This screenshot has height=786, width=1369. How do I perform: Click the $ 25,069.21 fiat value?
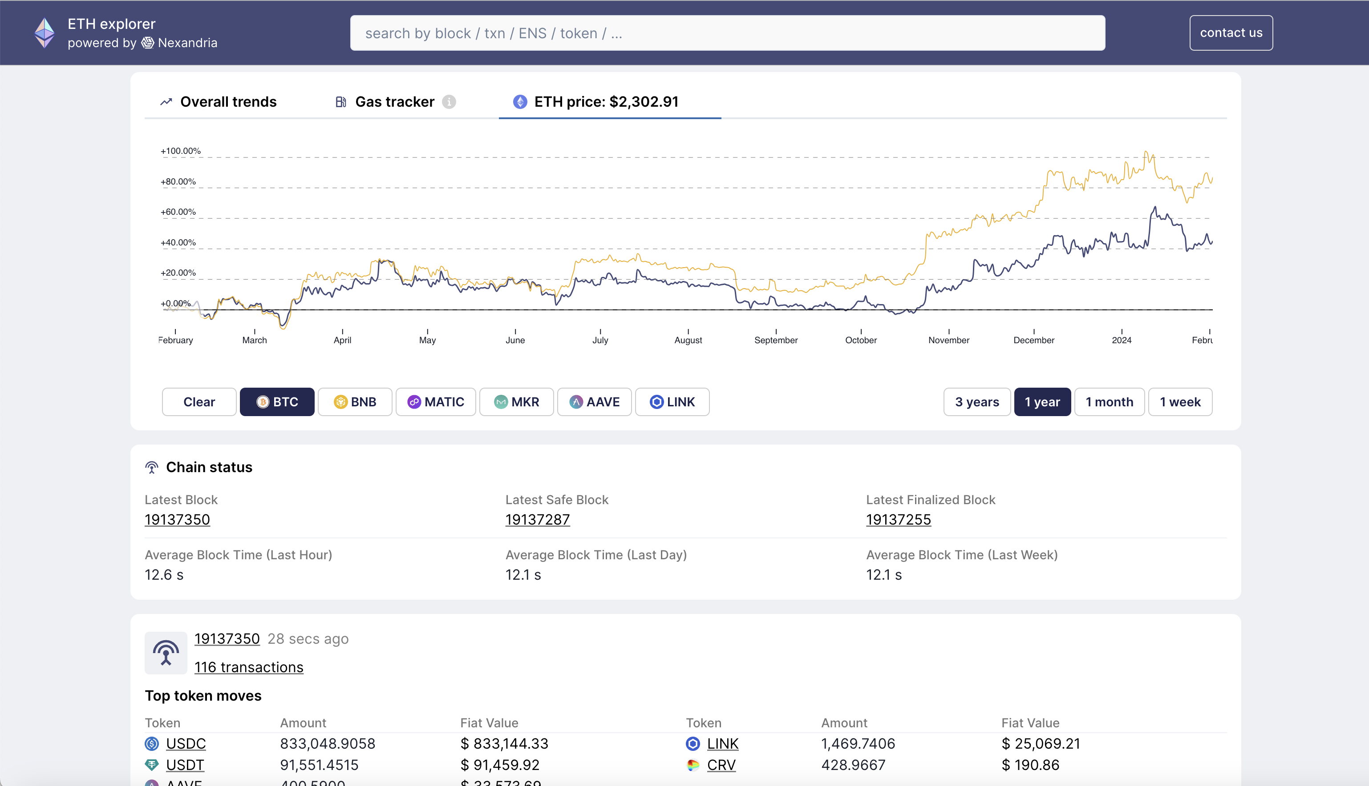click(1041, 743)
